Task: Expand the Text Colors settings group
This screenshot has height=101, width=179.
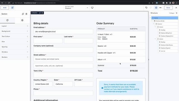Action: (15, 36)
